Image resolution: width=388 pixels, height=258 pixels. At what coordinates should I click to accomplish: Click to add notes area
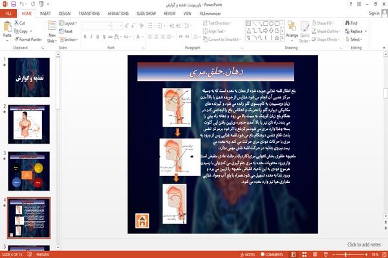click(x=363, y=244)
